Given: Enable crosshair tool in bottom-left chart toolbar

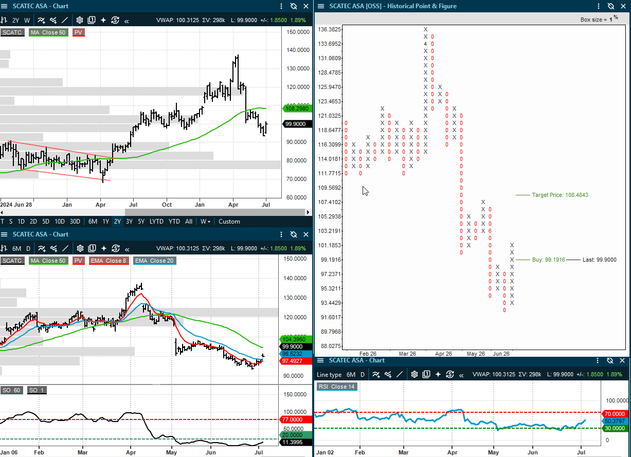Looking at the screenshot, I should click(x=104, y=248).
